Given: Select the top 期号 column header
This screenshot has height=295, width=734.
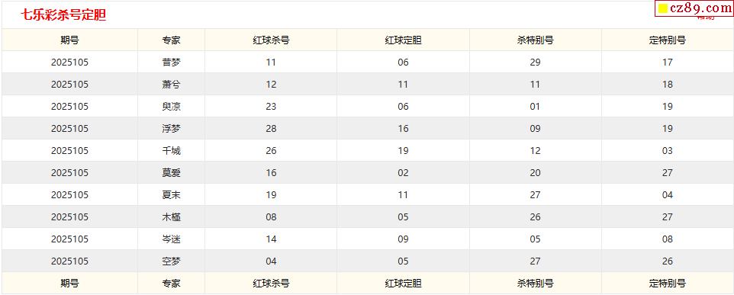Looking at the screenshot, I should pyautogui.click(x=69, y=40).
